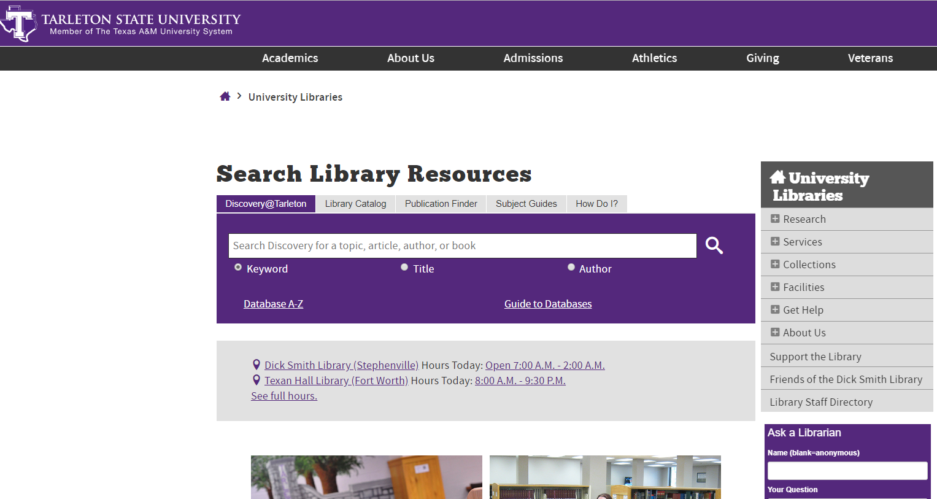Switch to the Library Catalog tab
The height and width of the screenshot is (499, 937).
[x=355, y=203]
